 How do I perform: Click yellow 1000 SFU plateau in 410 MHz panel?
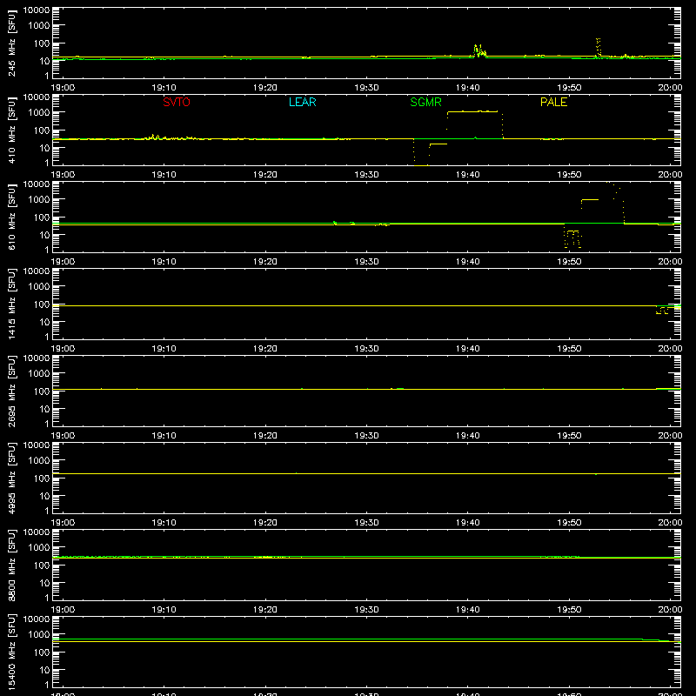click(472, 111)
